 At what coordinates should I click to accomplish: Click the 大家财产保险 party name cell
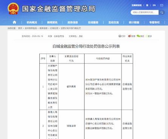pos(52,86)
